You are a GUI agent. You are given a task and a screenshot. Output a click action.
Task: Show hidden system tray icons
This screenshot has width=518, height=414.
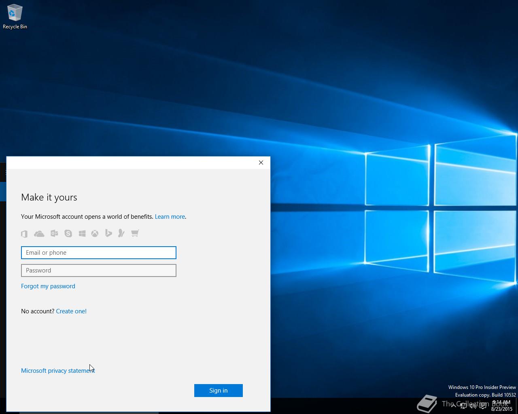click(453, 406)
